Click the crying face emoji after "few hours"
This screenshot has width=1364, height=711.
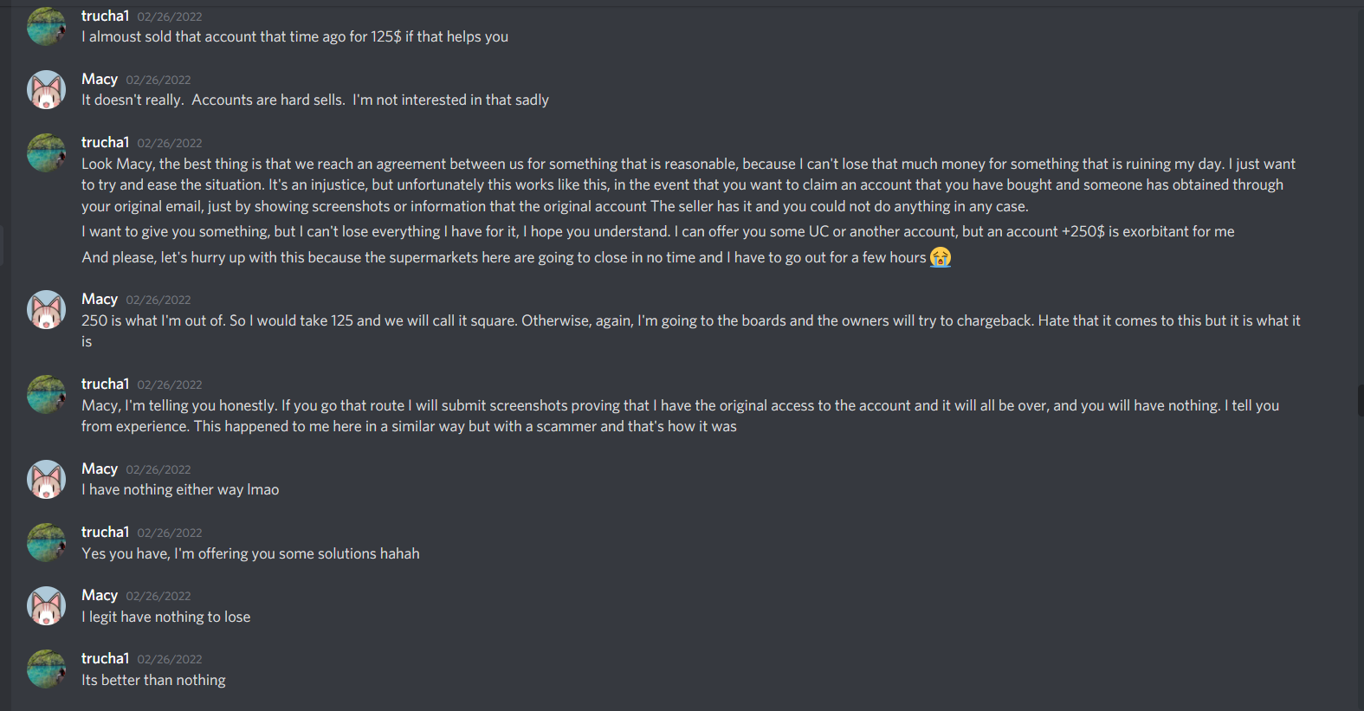(x=941, y=257)
